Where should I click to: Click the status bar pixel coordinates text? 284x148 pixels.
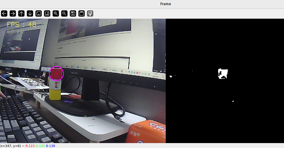11,146
